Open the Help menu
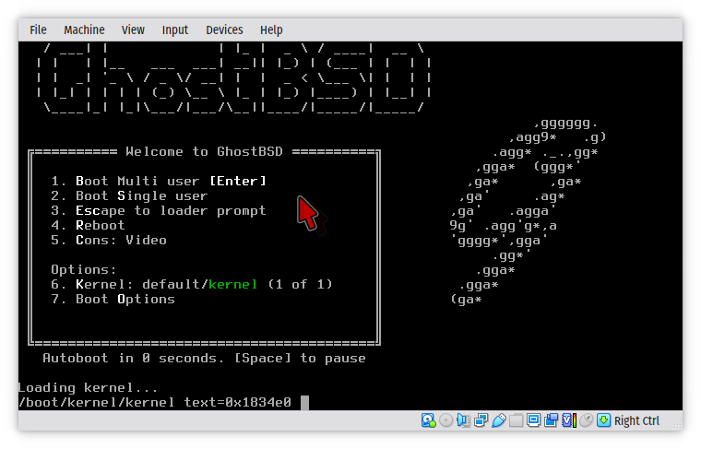The image size is (701, 449). (271, 30)
